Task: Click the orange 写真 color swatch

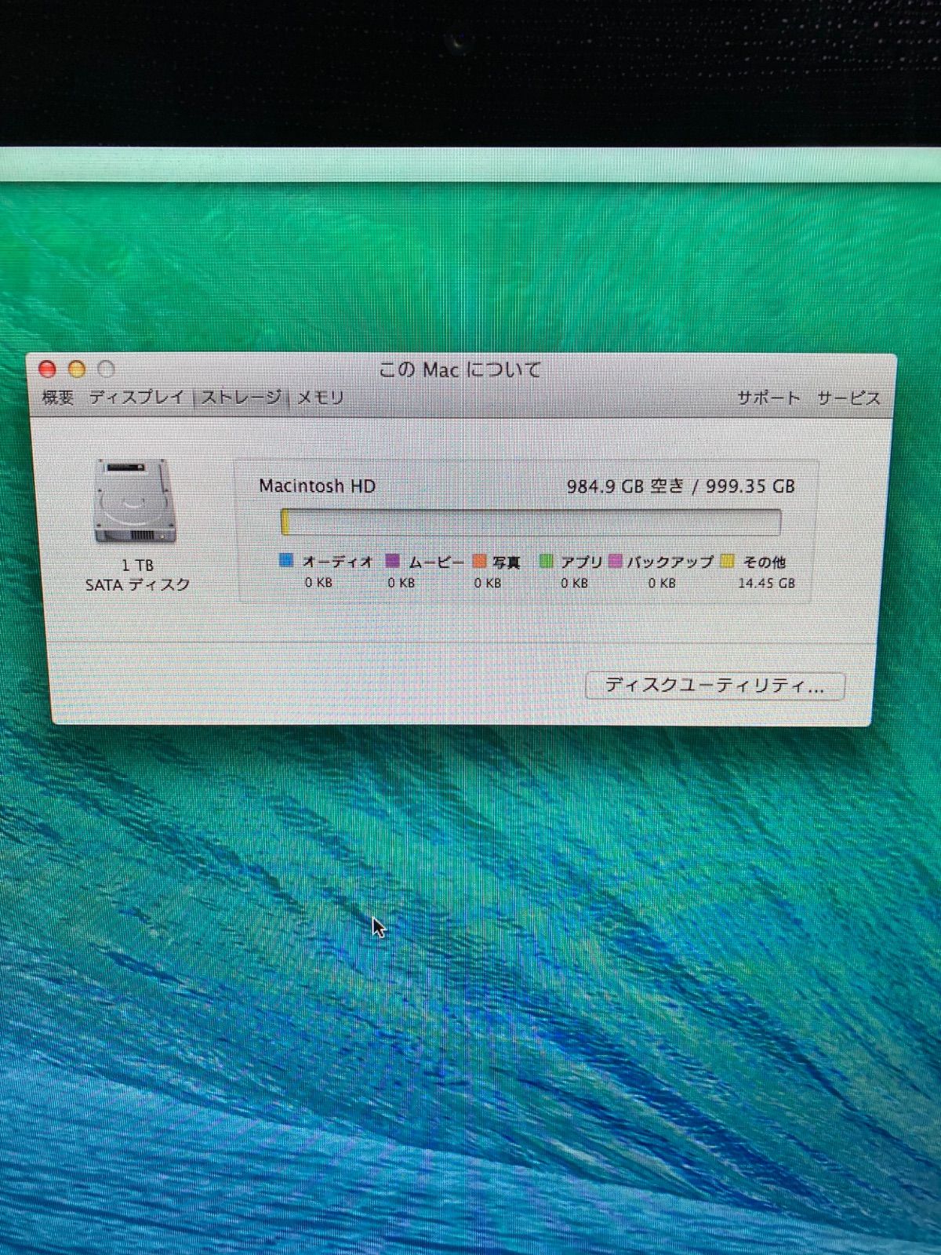Action: point(479,561)
